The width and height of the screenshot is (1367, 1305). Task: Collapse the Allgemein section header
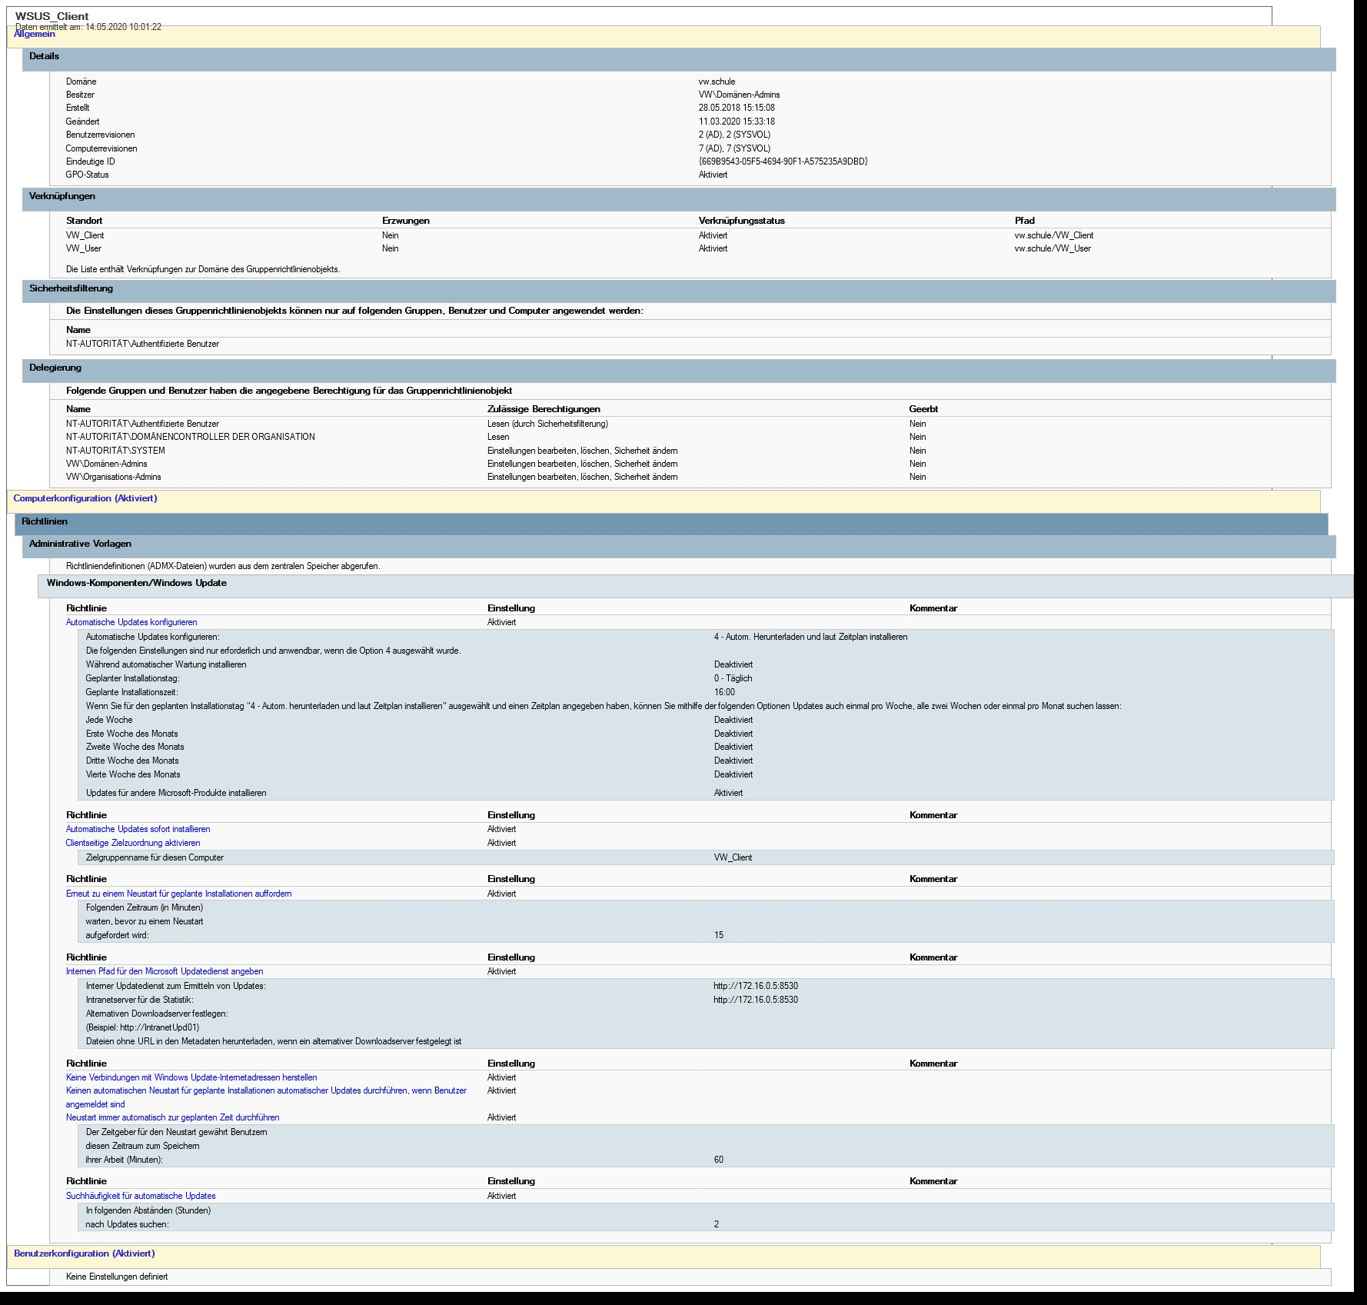pos(35,35)
